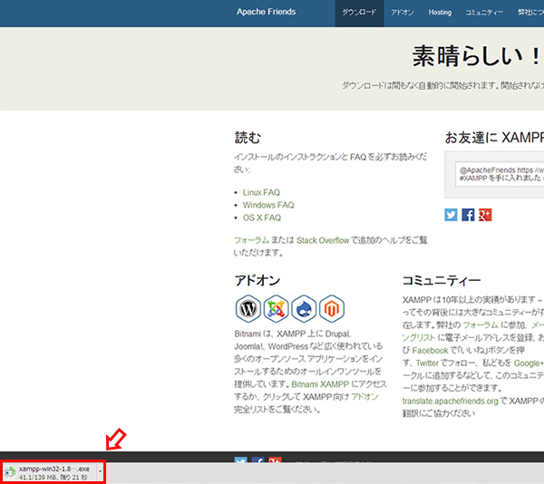Image resolution: width=544 pixels, height=484 pixels.
Task: Open the Stack Overflow link
Action: (x=323, y=240)
